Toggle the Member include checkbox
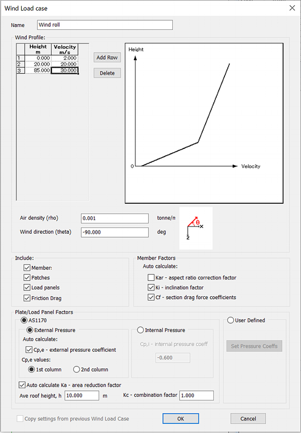301x433 pixels. [27, 267]
